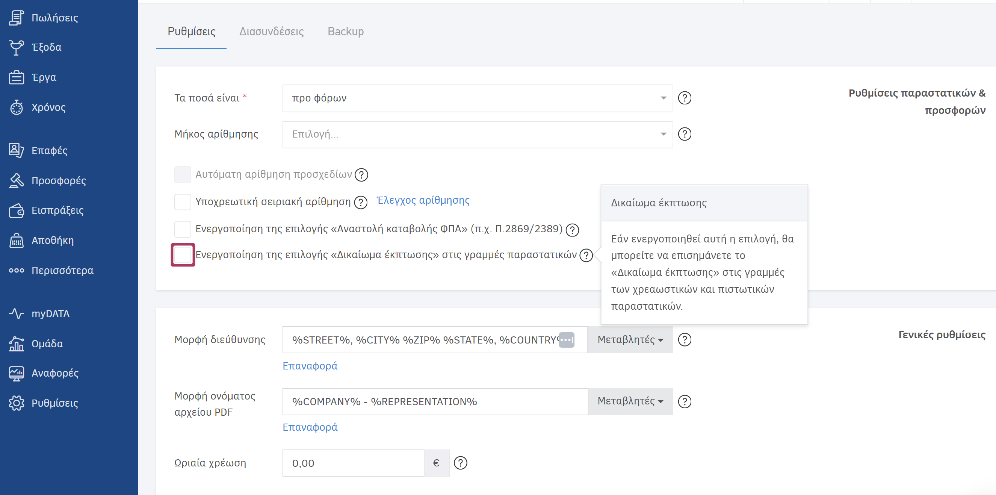
Task: Open Επαφές from the sidebar
Action: click(x=50, y=150)
